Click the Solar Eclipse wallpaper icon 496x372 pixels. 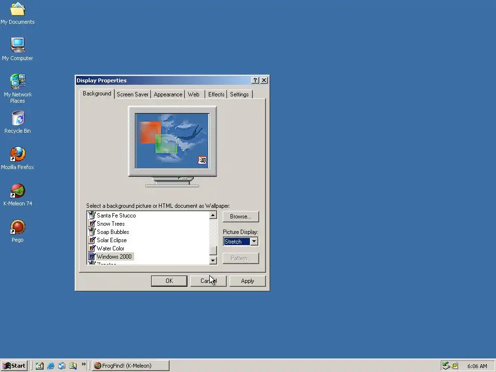(92, 240)
